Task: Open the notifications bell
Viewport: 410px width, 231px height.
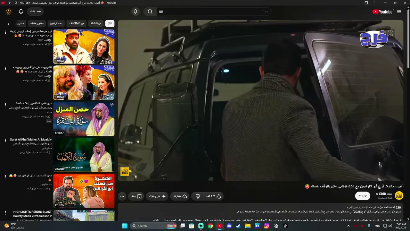Action: pyautogui.click(x=21, y=12)
